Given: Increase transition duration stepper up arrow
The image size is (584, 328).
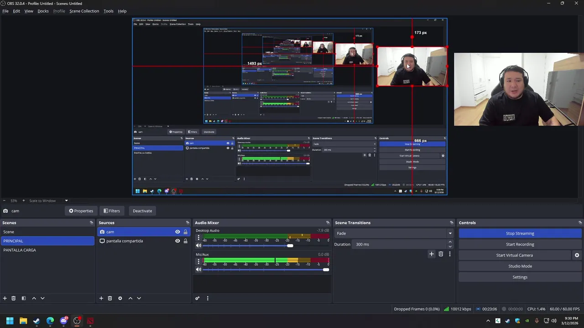Looking at the screenshot, I should [450, 242].
